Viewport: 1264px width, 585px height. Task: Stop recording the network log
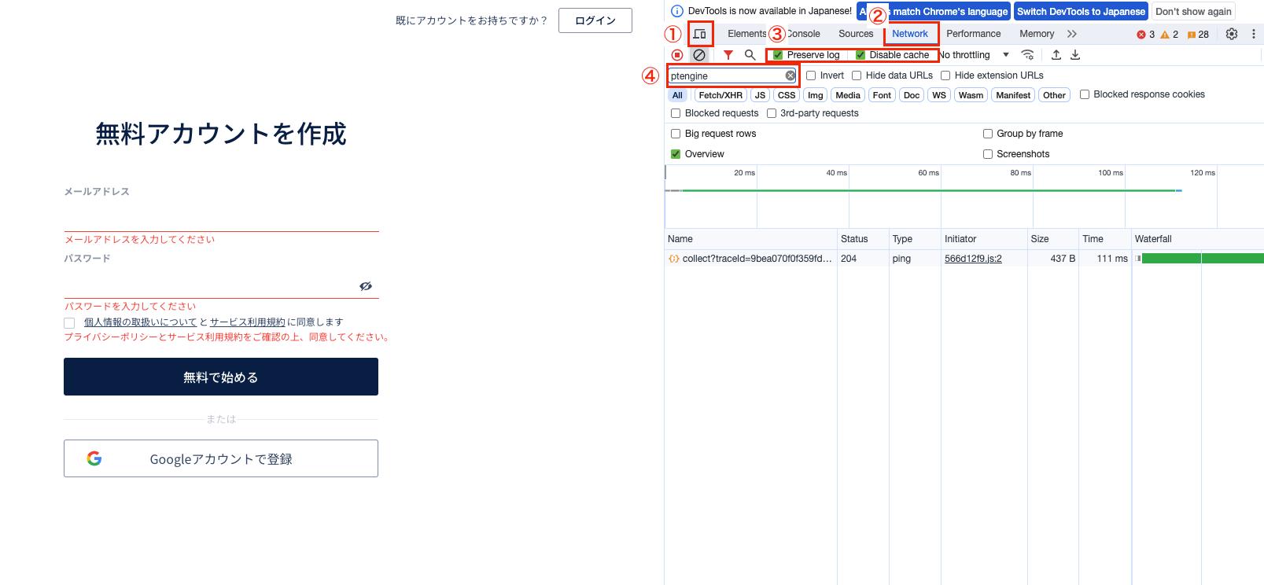(x=677, y=55)
